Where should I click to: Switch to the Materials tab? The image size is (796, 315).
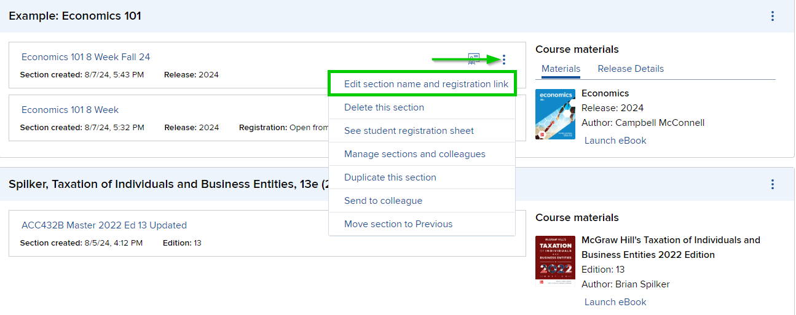[561, 69]
